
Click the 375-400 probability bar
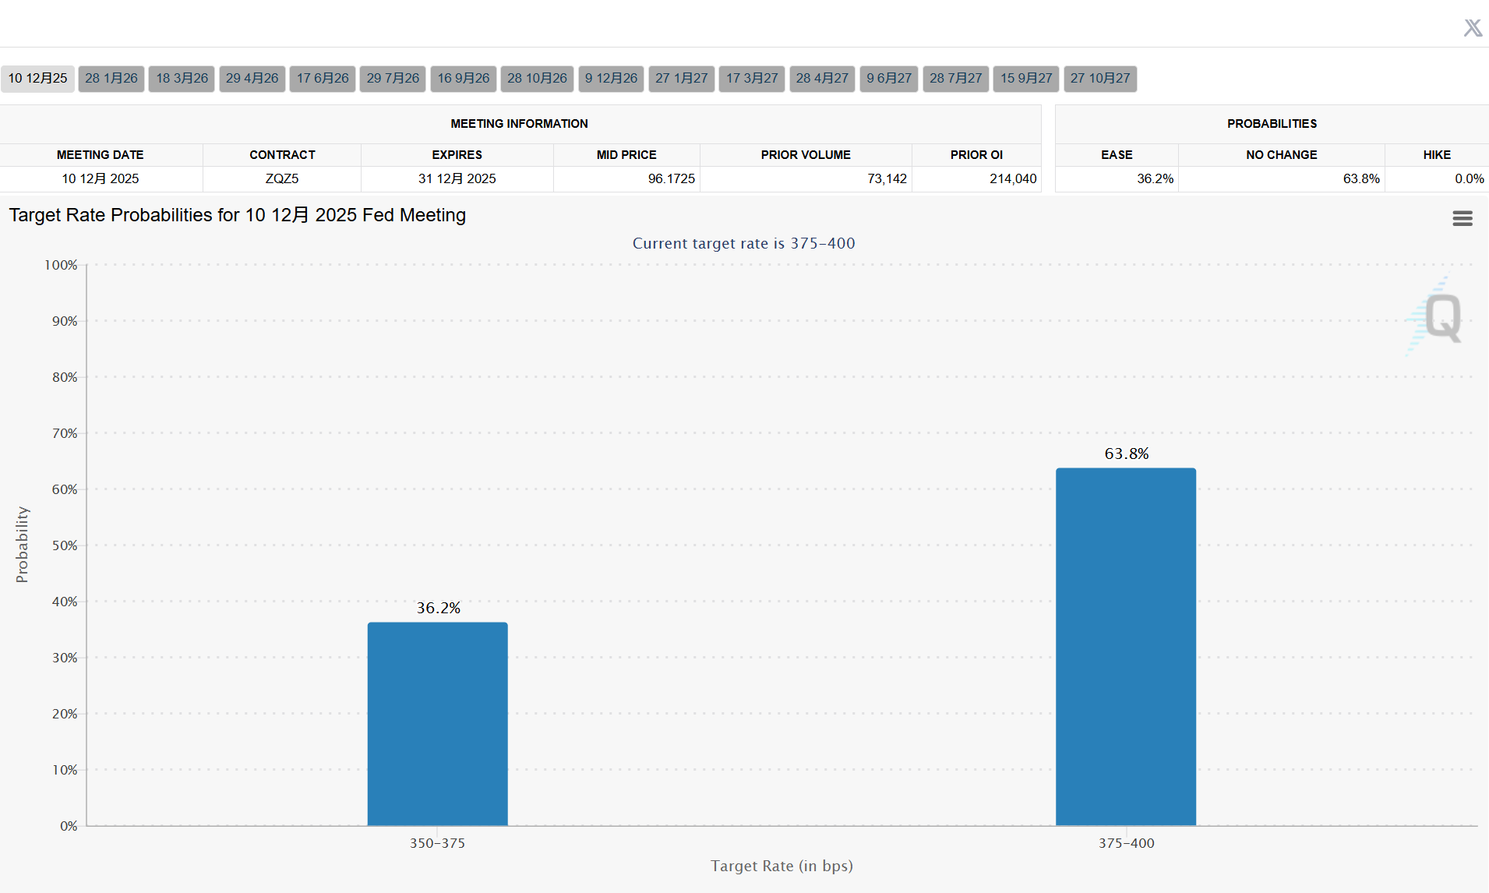[1126, 647]
